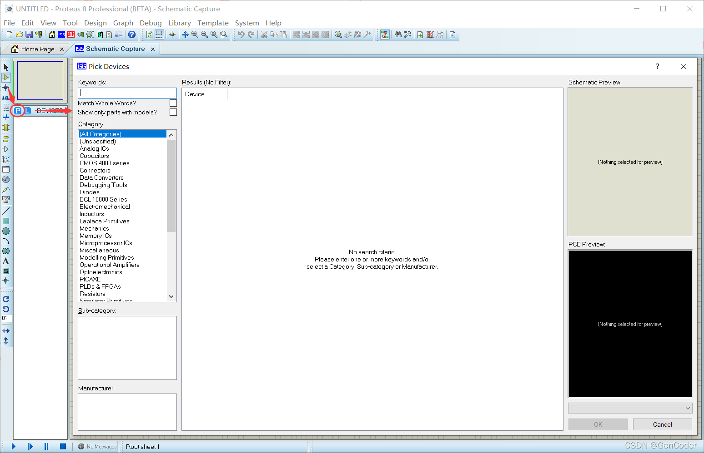Image resolution: width=704 pixels, height=453 pixels.
Task: Click into the Keywords search field
Action: [127, 93]
